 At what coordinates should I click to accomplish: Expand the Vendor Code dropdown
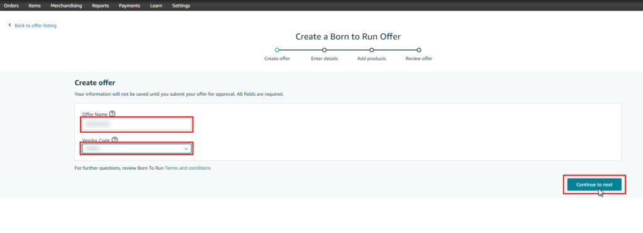click(137, 148)
